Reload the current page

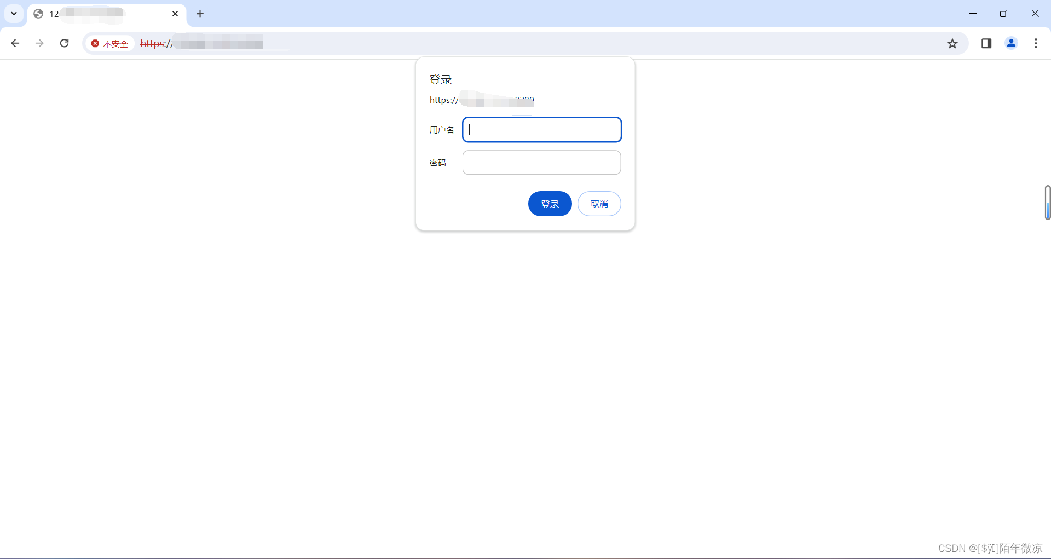point(64,43)
